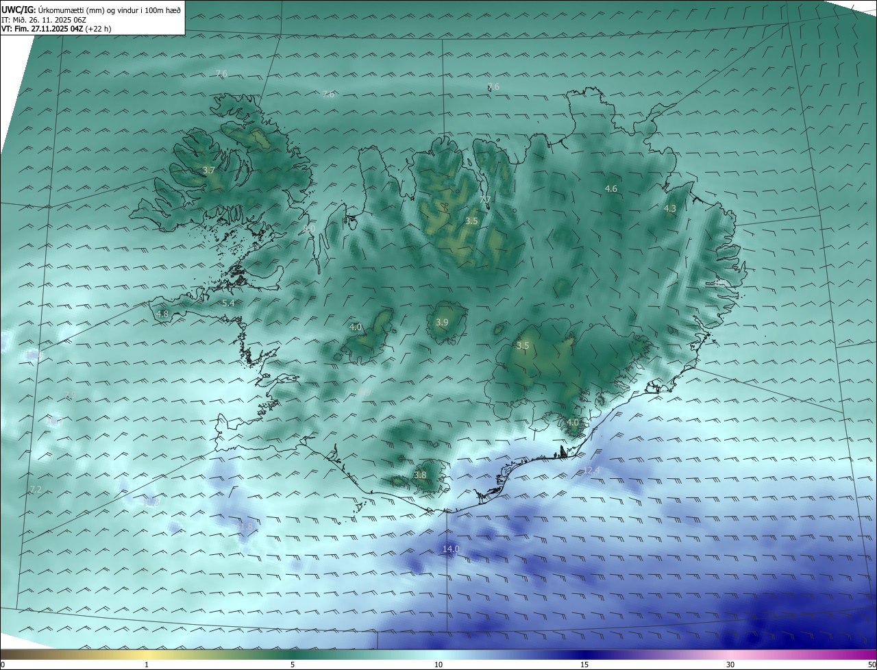Click the 3.7 value label on the Westfjords
877x670 pixels.
pos(209,170)
